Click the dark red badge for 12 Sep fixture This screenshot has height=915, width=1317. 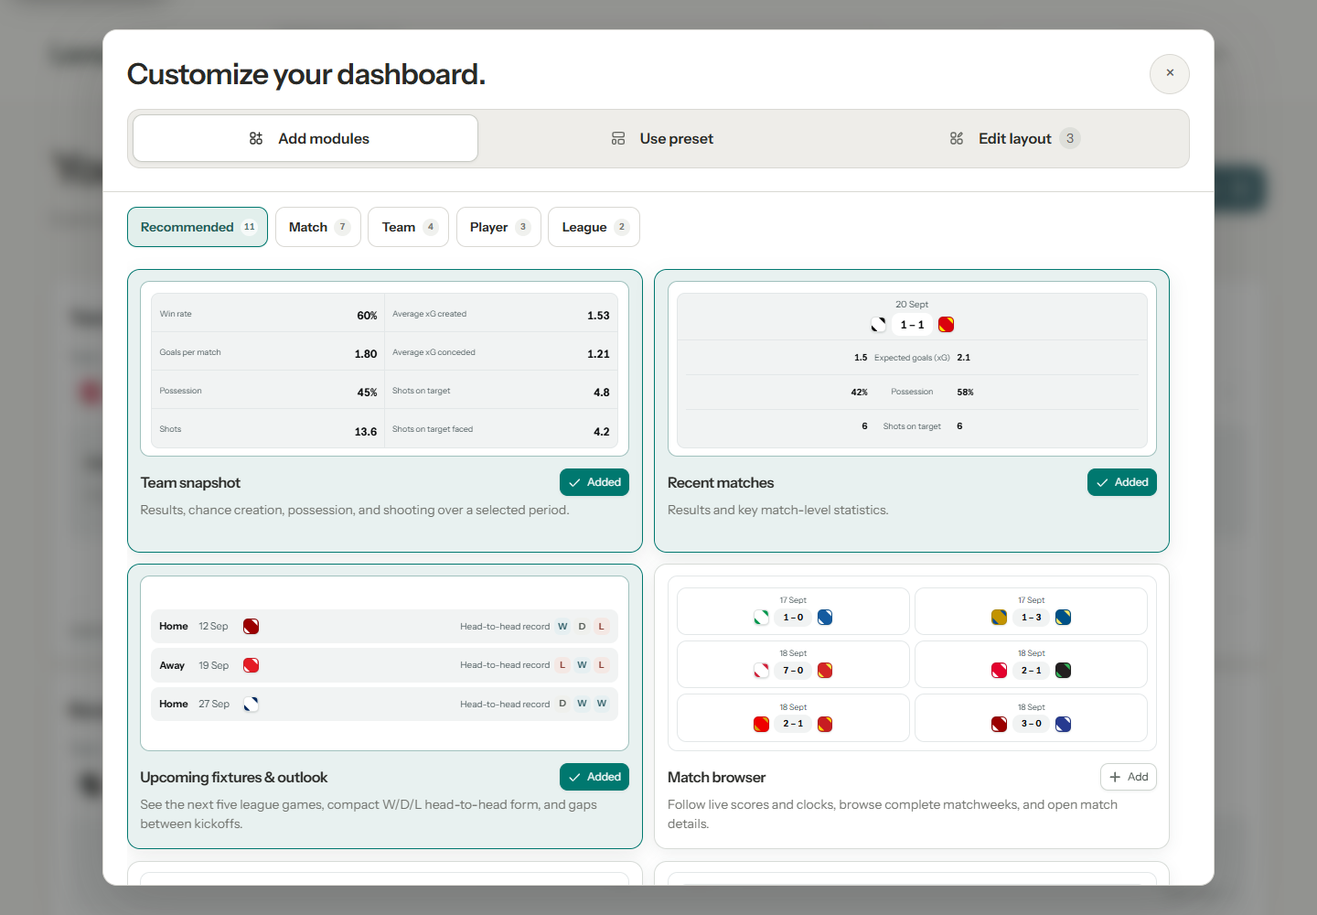(251, 627)
